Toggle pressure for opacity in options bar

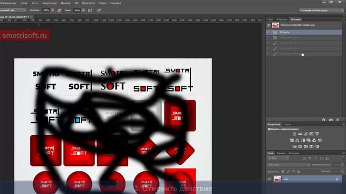(59, 10)
